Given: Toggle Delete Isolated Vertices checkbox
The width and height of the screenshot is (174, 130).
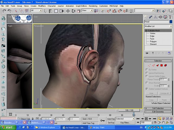Looking at the screenshot, I should click(x=147, y=89).
